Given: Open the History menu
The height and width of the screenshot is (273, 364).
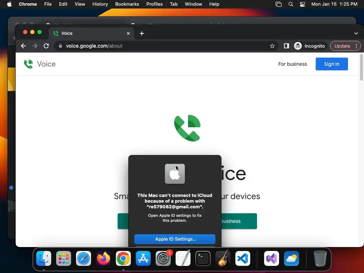Looking at the screenshot, I should 100,4.
